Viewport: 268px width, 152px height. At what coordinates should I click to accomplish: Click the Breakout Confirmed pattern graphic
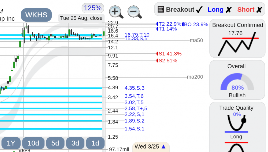pyautogui.click(x=239, y=44)
